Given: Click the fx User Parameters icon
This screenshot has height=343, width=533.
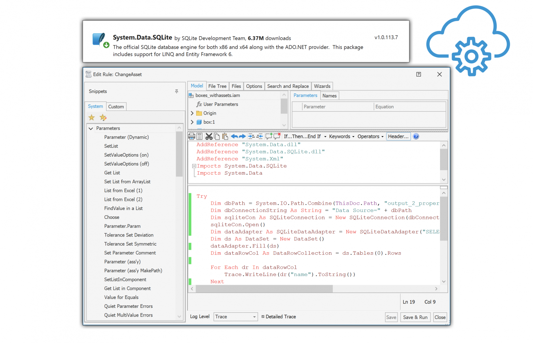Looking at the screenshot, I should pos(199,104).
